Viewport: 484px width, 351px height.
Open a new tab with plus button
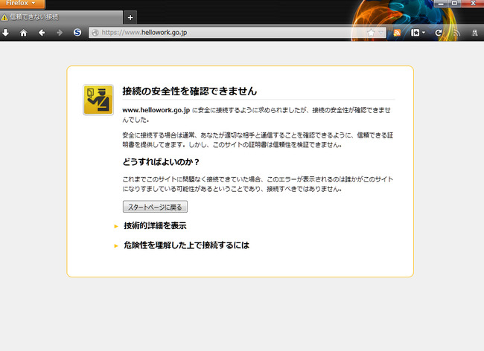131,17
